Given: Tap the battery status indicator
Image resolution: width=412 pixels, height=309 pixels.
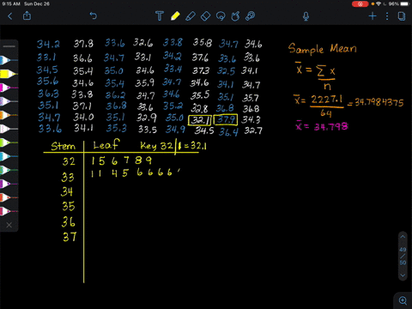Looking at the screenshot, I should [x=404, y=3].
